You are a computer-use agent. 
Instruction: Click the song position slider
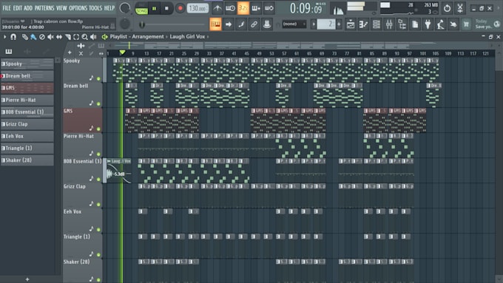172,24
